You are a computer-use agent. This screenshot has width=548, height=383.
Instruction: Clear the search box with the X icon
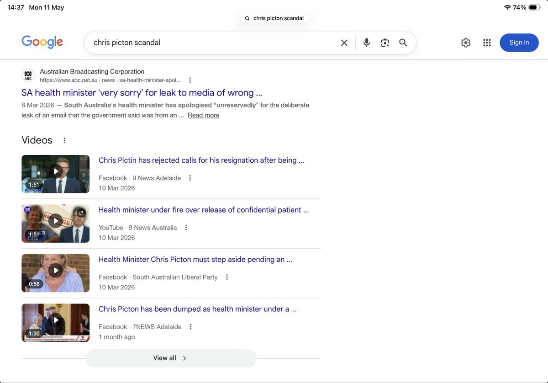click(x=344, y=43)
